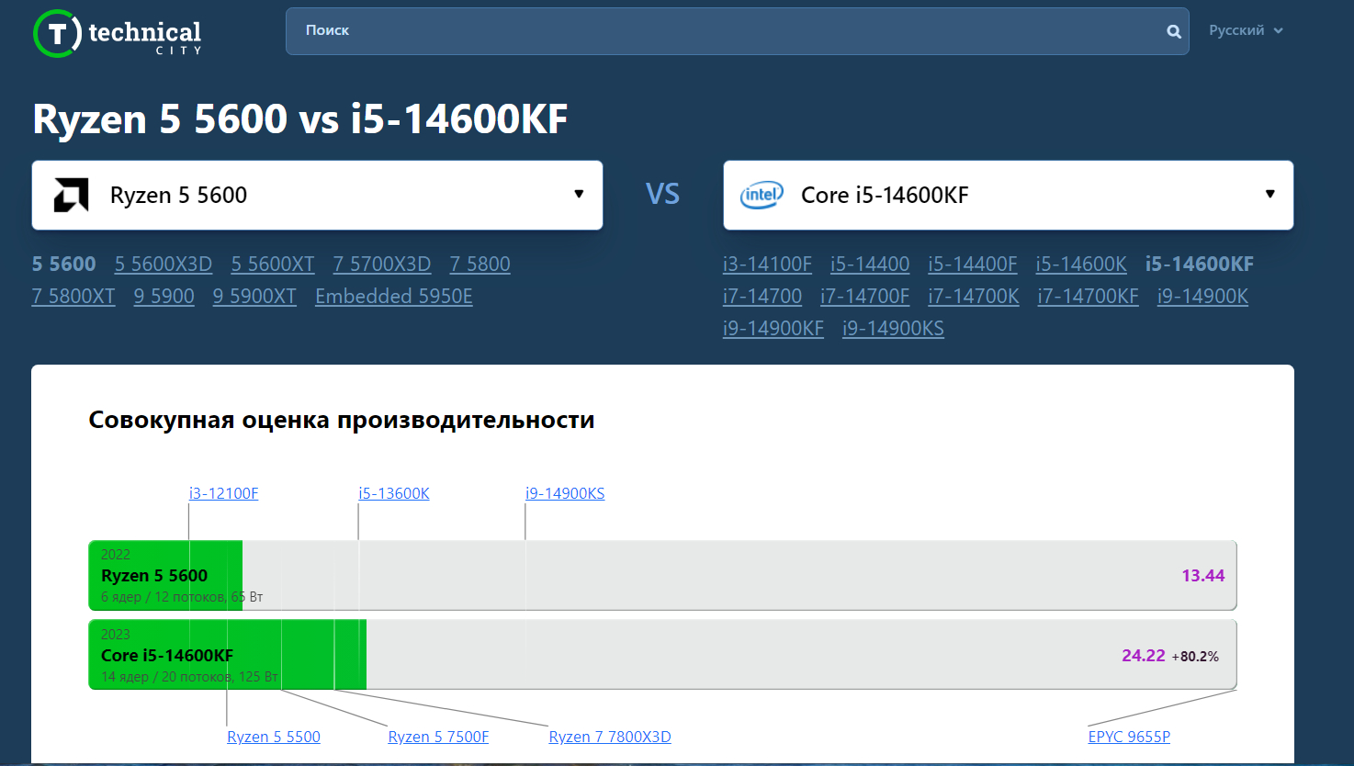Image resolution: width=1354 pixels, height=766 pixels.
Task: Open the EPYC 9655P chart link
Action: coord(1129,737)
